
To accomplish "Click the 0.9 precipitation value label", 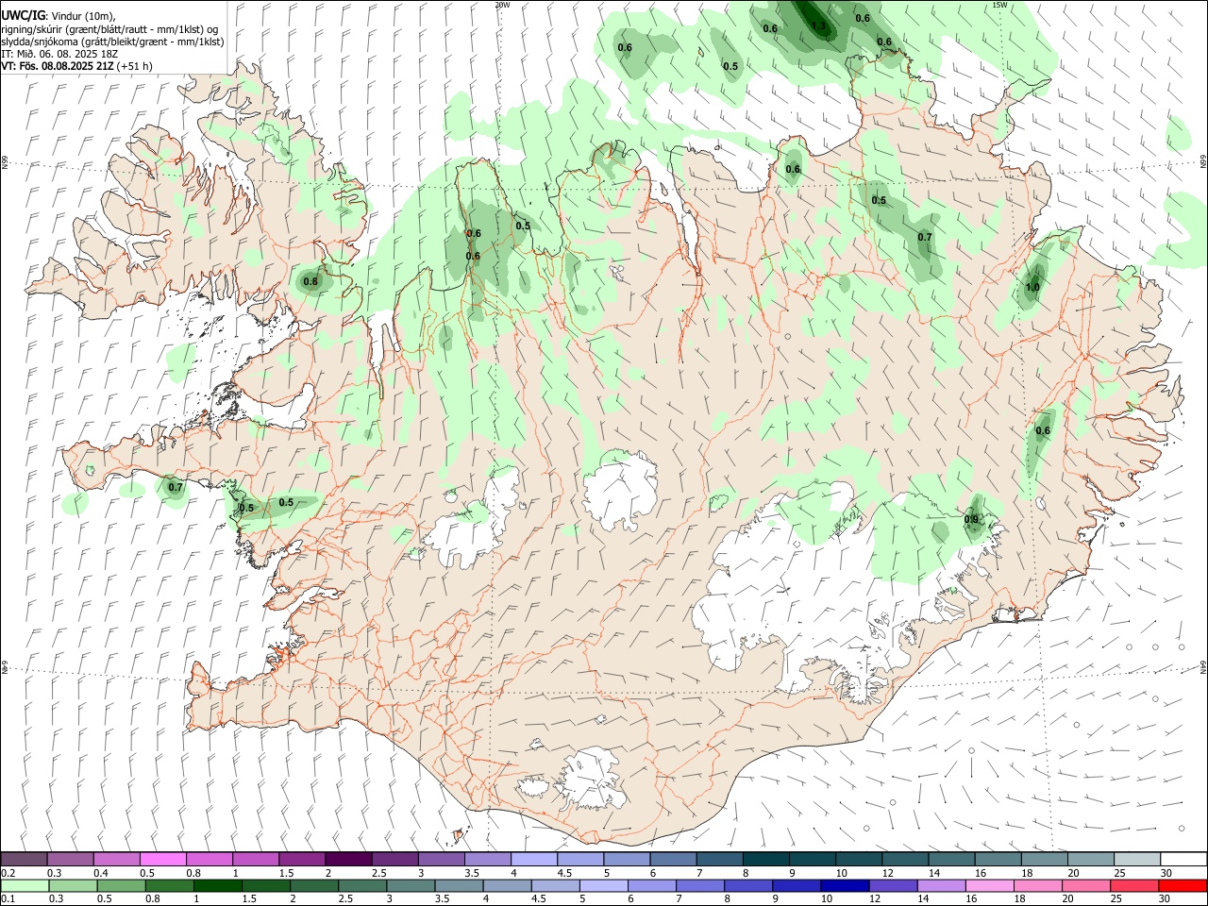I will pyautogui.click(x=971, y=519).
